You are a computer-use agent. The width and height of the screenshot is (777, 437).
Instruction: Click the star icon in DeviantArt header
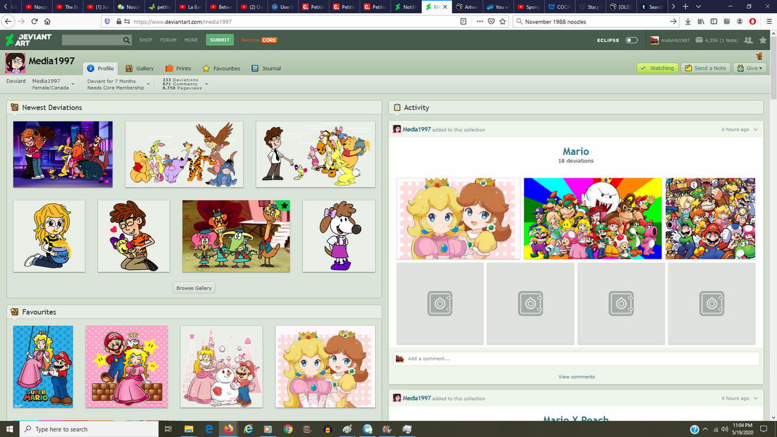763,40
